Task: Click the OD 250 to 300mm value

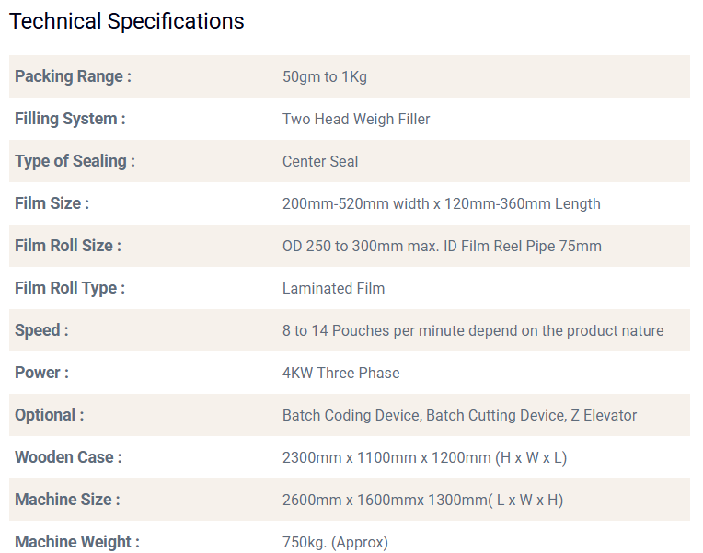Action: click(x=442, y=246)
